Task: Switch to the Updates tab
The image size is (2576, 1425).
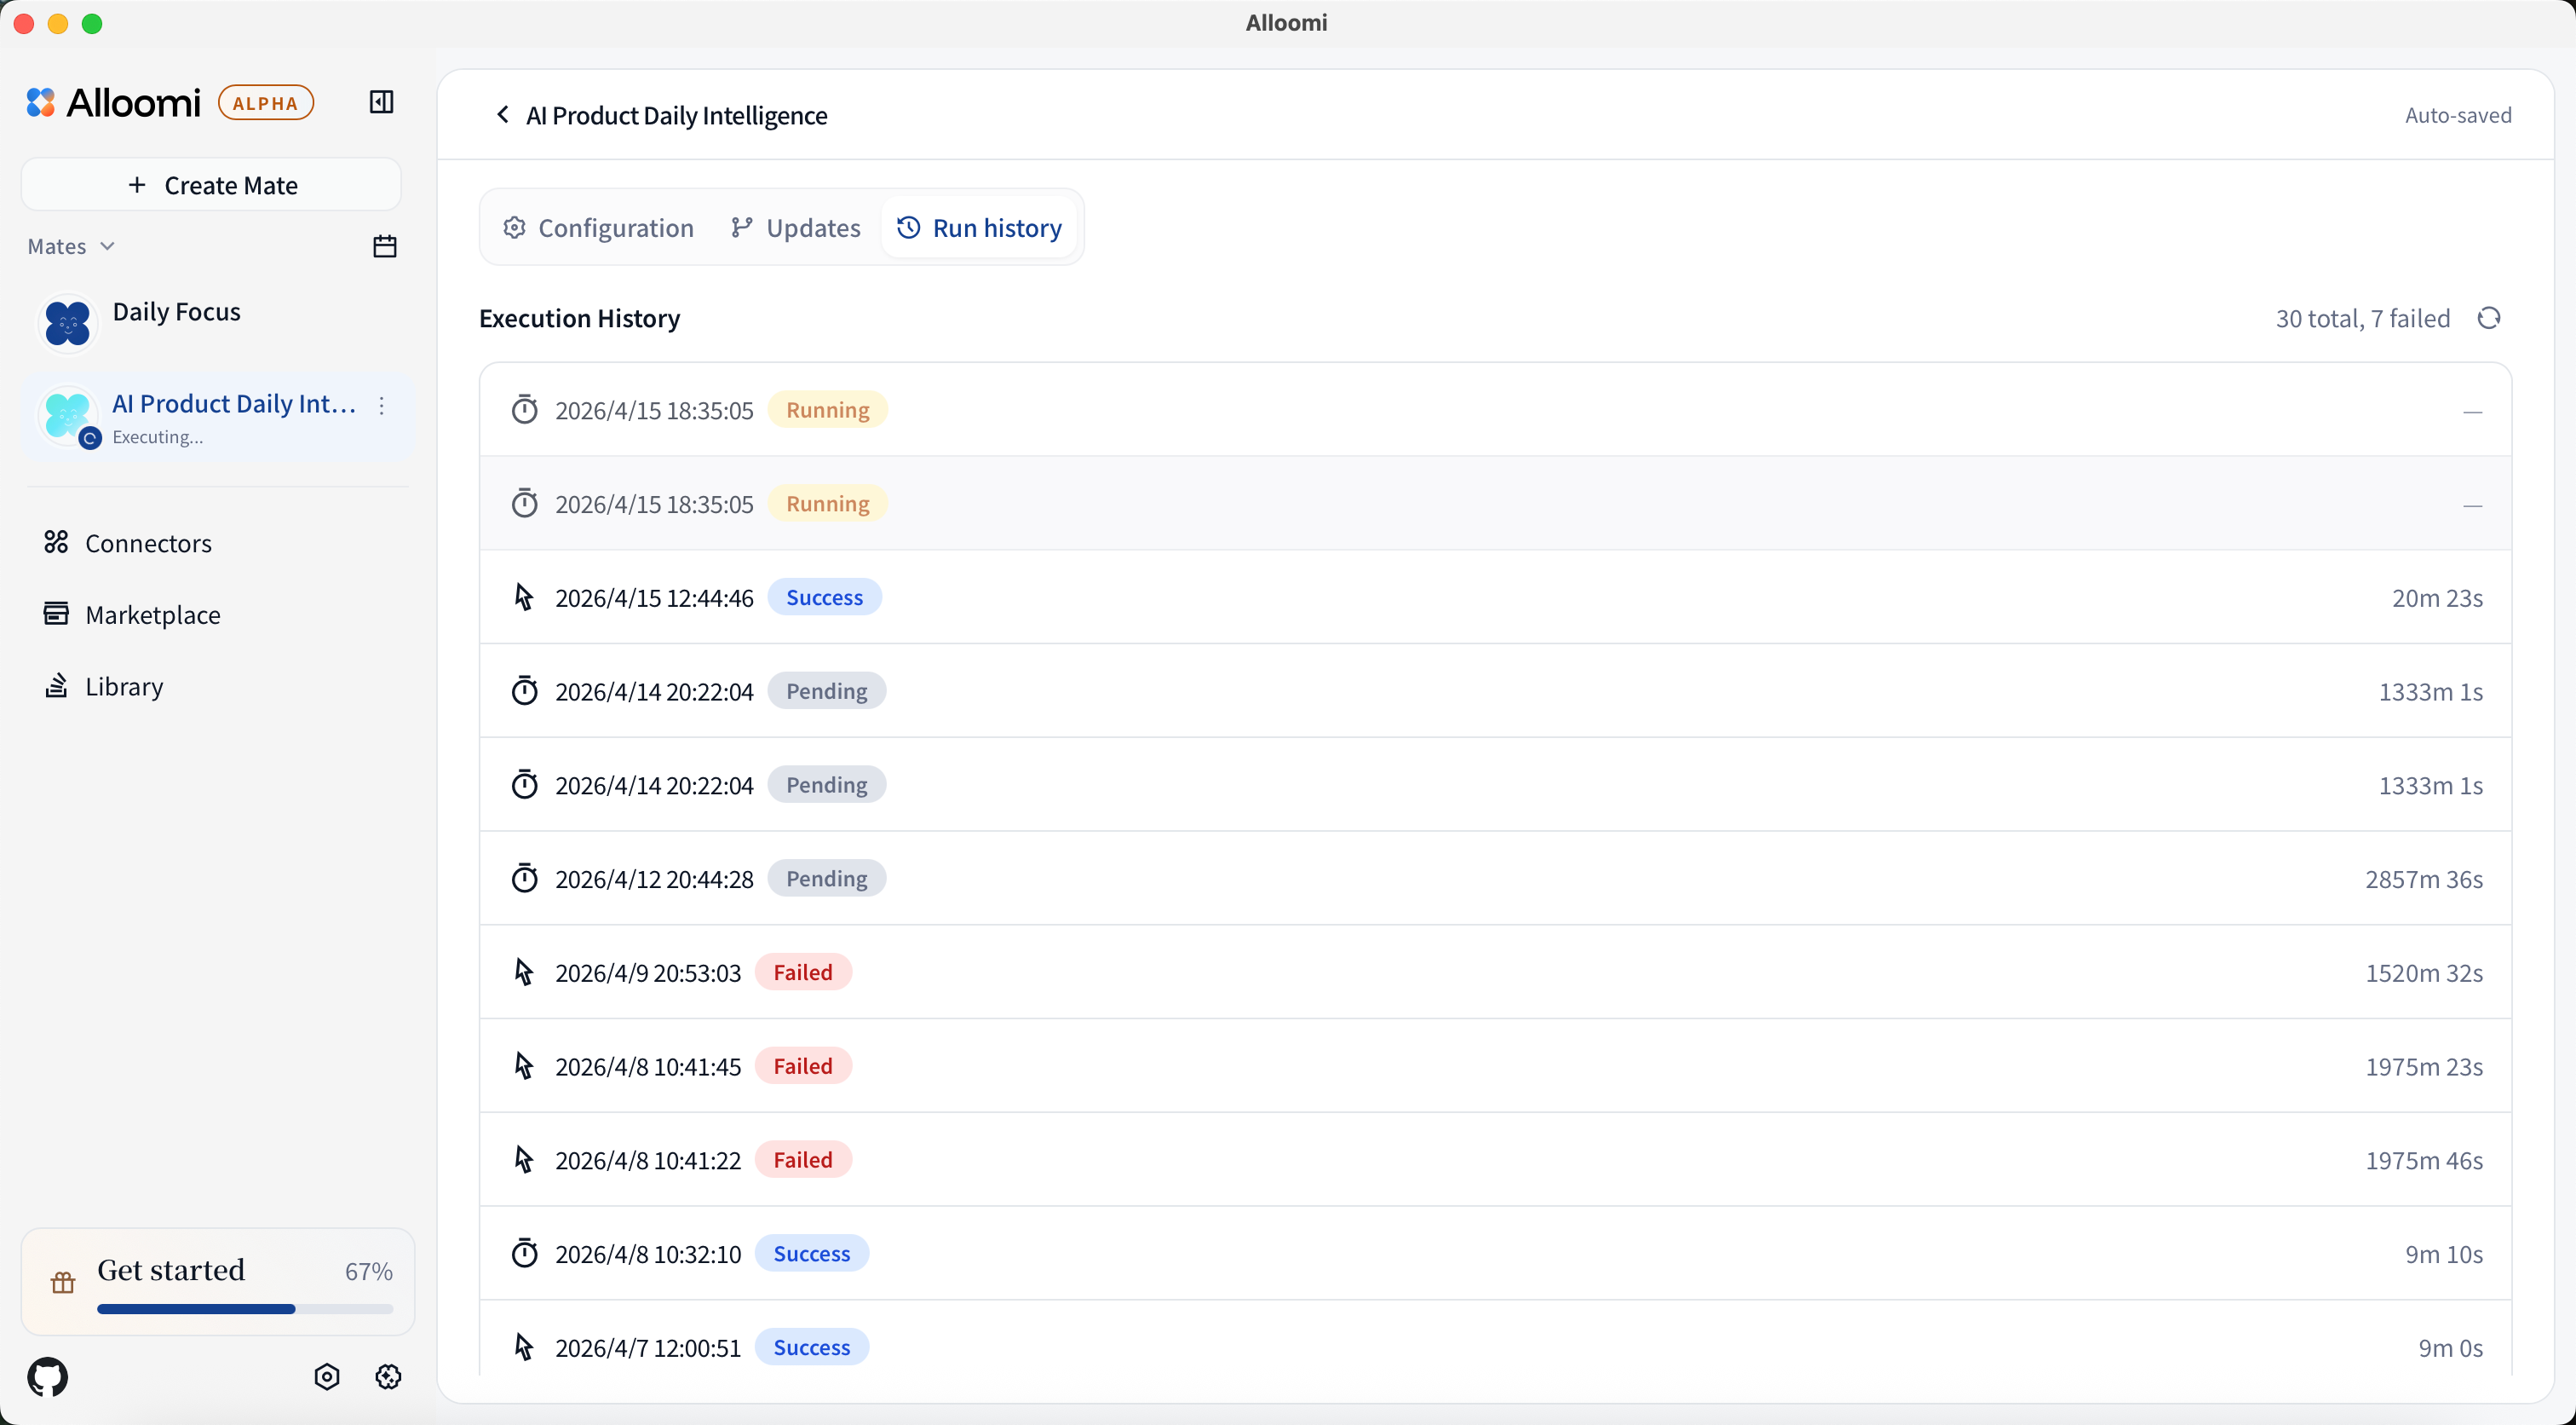Action: click(x=796, y=228)
